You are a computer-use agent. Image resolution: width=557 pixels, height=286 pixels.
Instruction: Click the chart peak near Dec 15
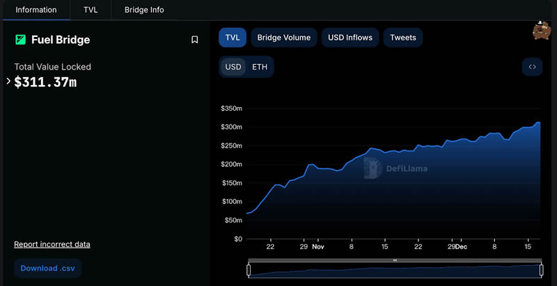538,122
